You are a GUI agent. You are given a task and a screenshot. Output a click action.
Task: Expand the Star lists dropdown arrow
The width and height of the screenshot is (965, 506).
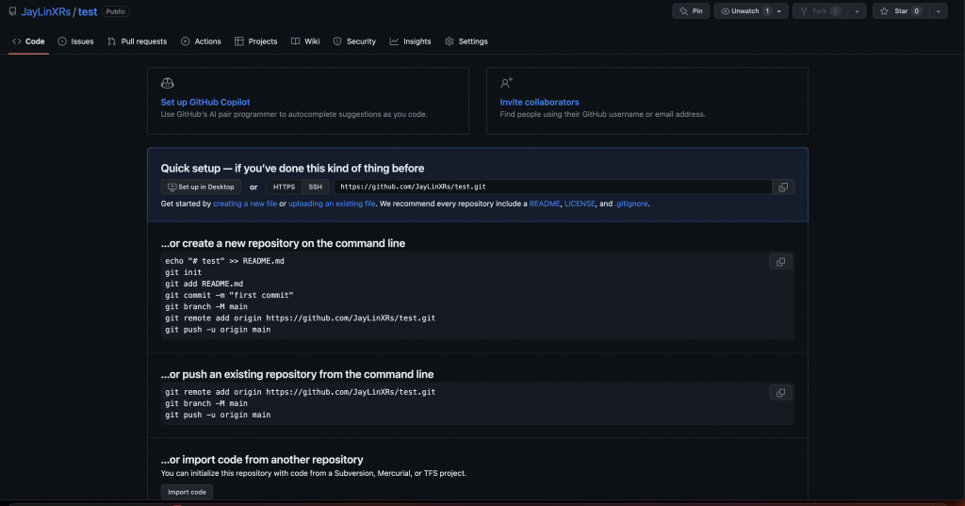pos(938,11)
